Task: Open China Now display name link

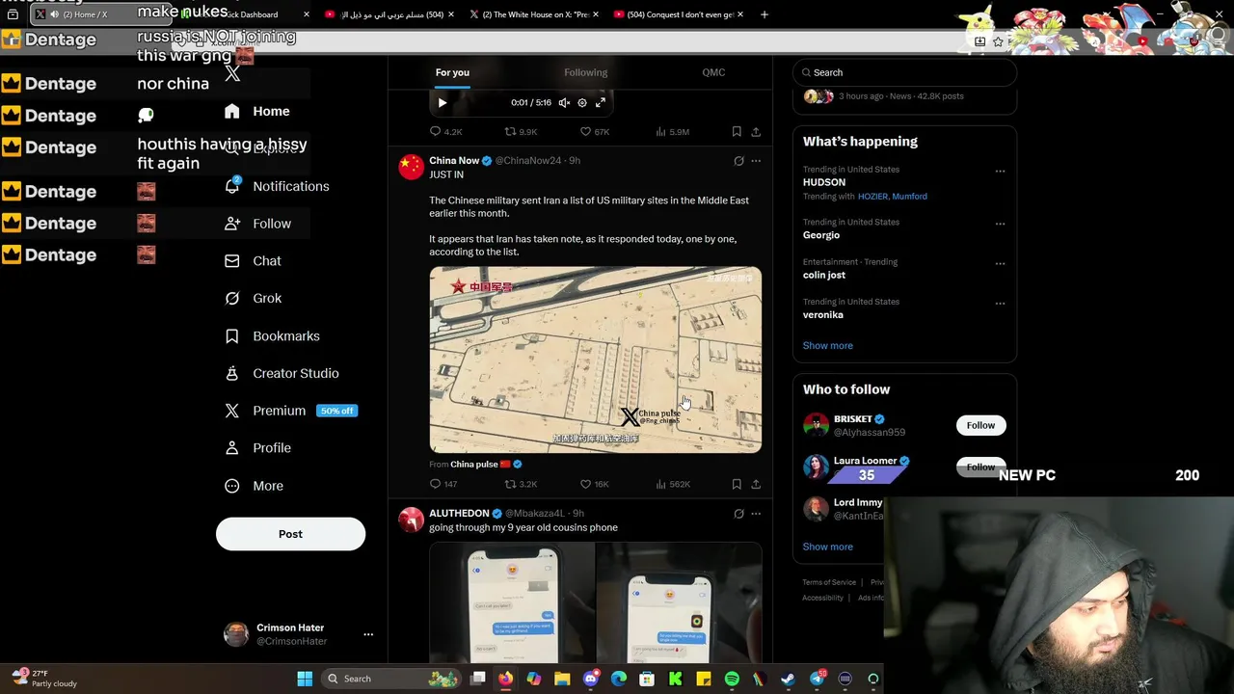Action: (x=454, y=160)
